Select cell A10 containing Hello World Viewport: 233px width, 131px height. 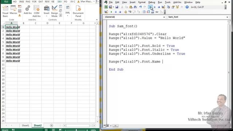point(12,61)
